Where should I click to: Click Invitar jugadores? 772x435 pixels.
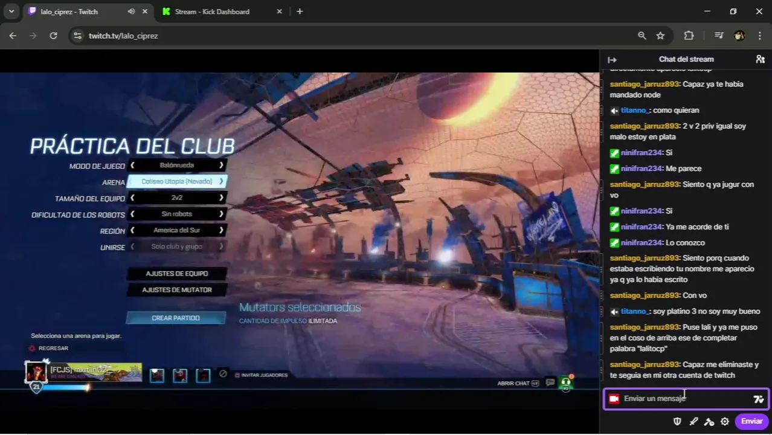point(261,375)
